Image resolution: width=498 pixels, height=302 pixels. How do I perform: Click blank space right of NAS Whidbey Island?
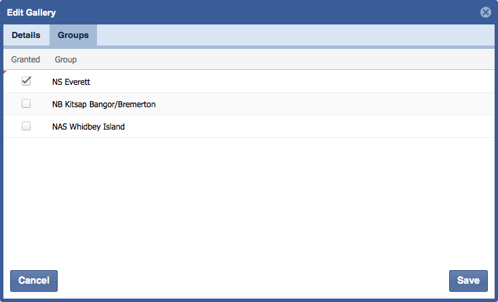(305, 126)
